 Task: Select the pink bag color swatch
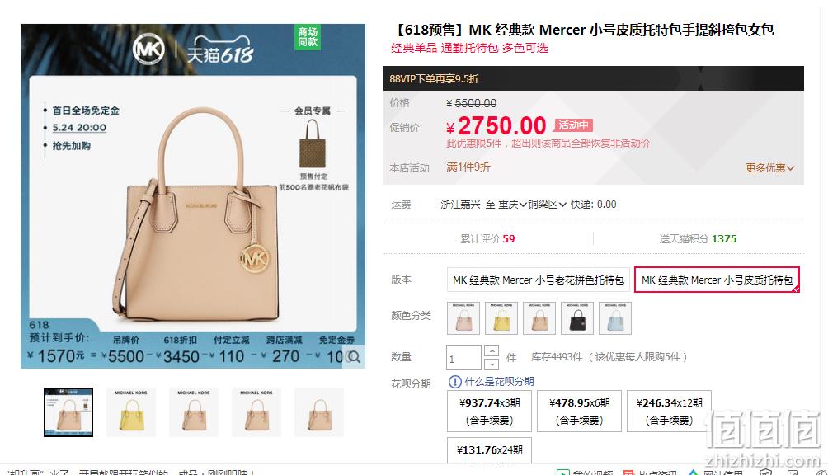(x=463, y=318)
